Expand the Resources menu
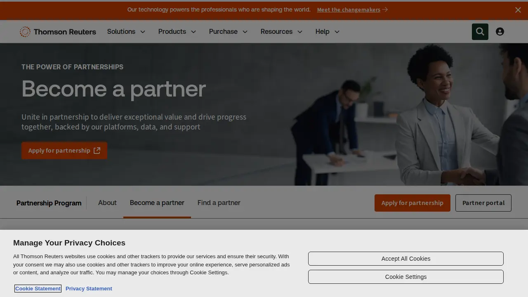The height and width of the screenshot is (297, 528). (282, 32)
